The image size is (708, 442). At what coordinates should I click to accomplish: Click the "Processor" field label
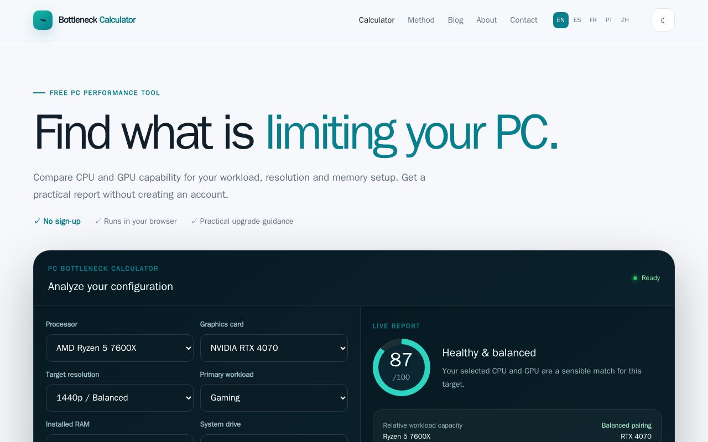(61, 324)
